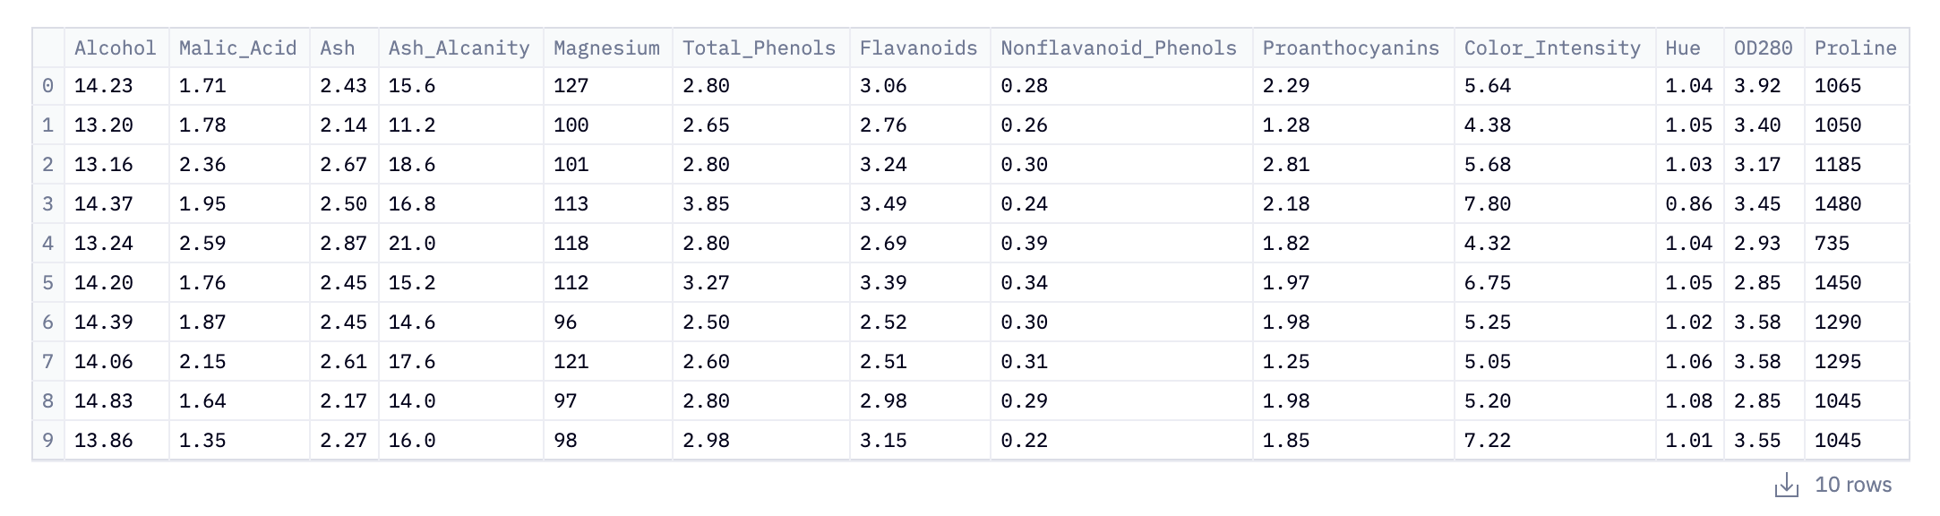Select row index 9
Viewport: 1940px width, 516px height.
pyautogui.click(x=48, y=441)
